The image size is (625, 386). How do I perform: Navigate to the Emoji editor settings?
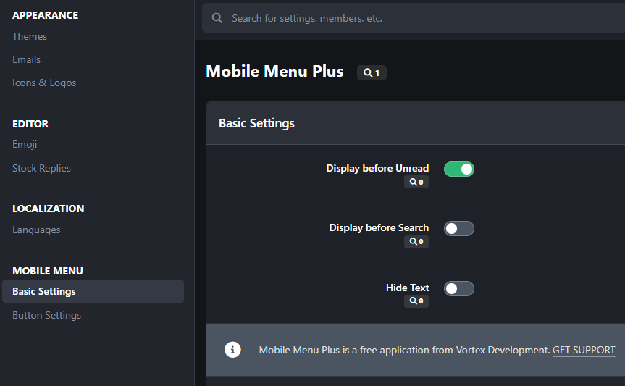(25, 144)
